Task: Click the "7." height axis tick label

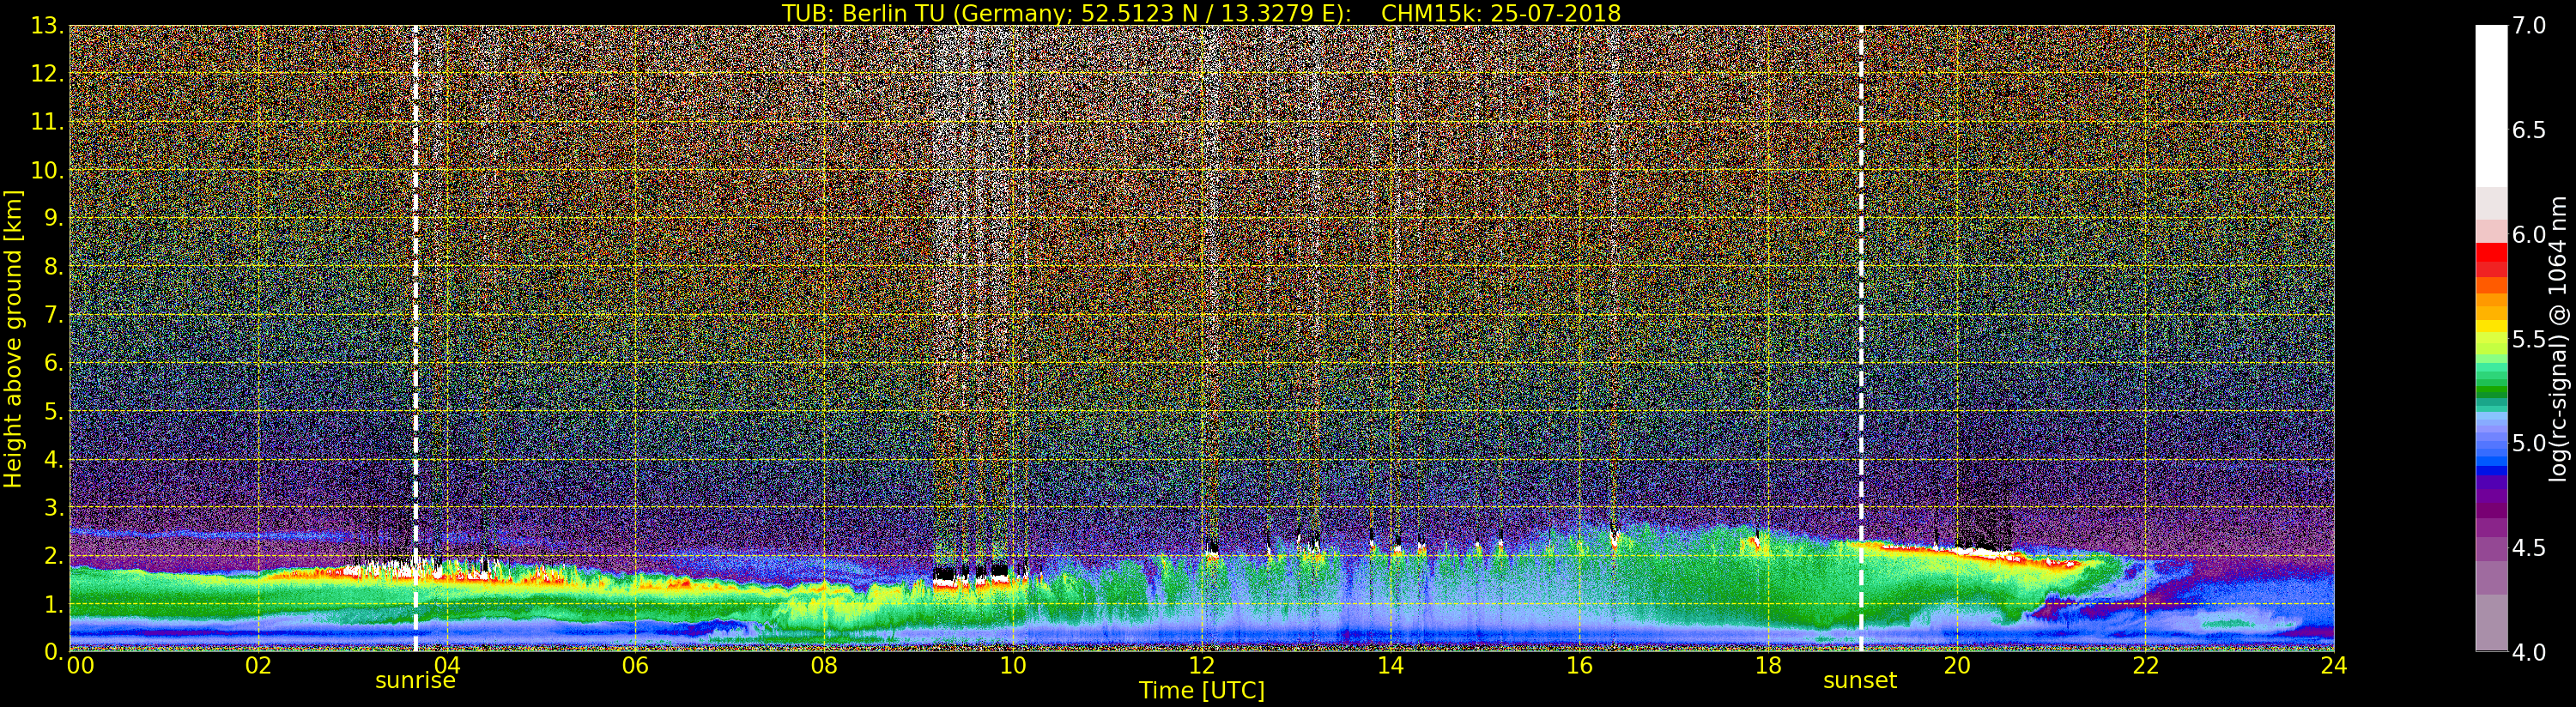Action: 53,315
